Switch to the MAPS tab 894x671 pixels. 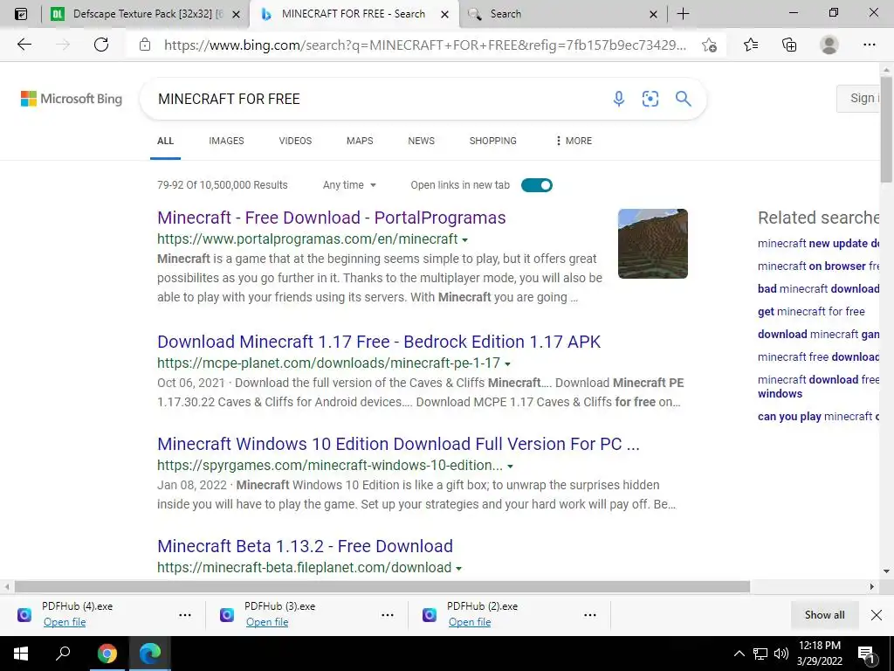(x=360, y=141)
